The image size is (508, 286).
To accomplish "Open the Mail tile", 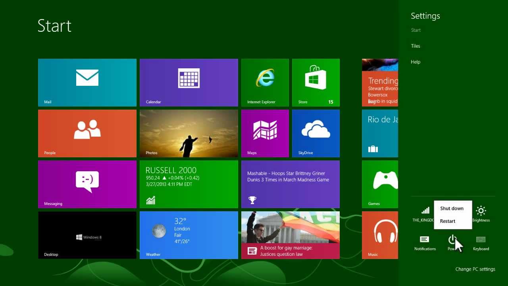I will (87, 83).
